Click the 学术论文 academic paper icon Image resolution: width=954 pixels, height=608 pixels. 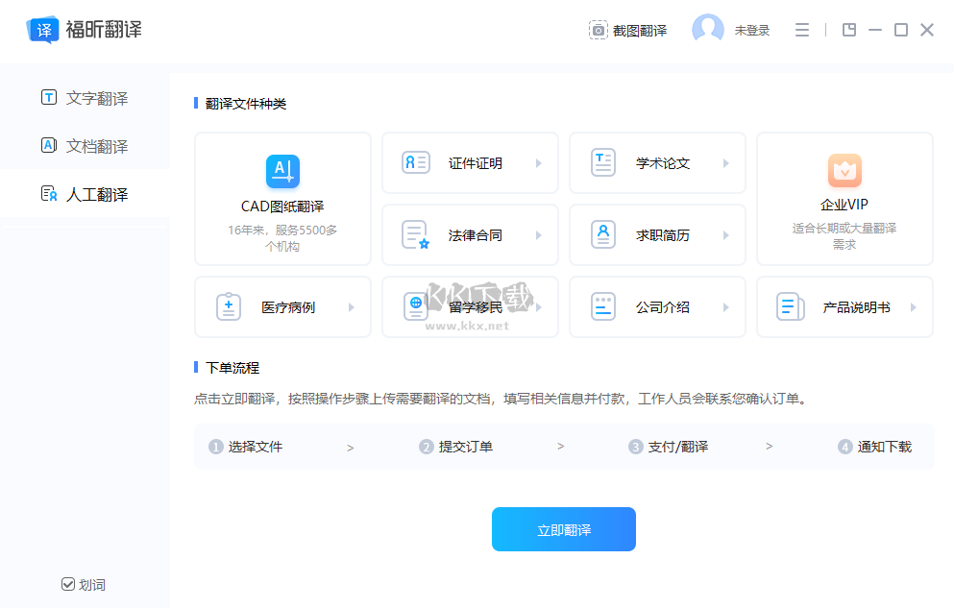pyautogui.click(x=602, y=162)
